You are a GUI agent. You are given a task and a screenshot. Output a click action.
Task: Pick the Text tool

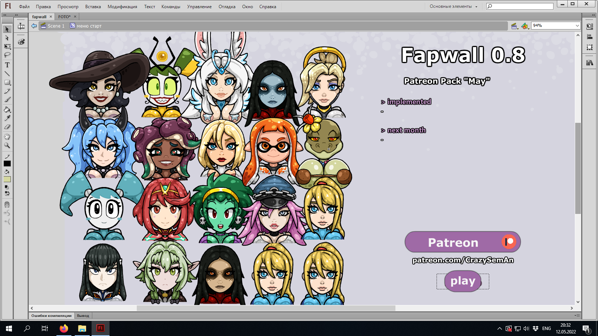click(7, 65)
